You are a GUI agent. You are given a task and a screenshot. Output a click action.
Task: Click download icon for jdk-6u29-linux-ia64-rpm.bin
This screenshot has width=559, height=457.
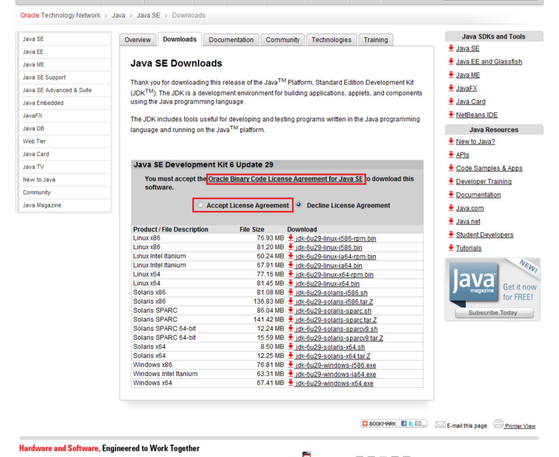click(291, 256)
